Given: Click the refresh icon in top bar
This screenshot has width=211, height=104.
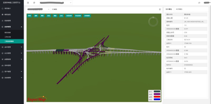Looking at the screenshot, I should pos(34,3).
